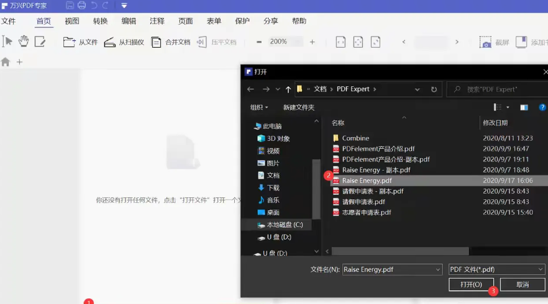Select the Combine folder
Screen dimensions: 548x304
pos(351,138)
